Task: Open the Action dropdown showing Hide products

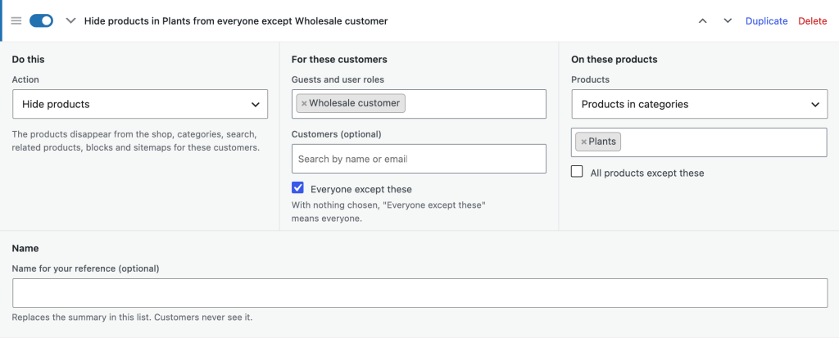Action: tap(140, 104)
